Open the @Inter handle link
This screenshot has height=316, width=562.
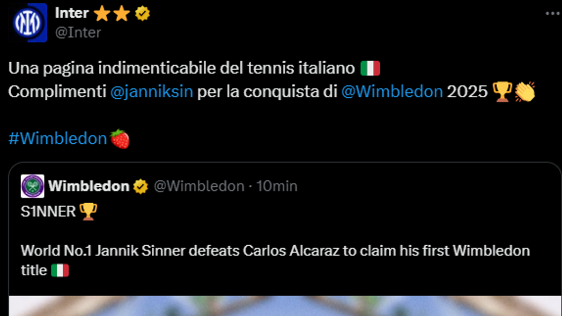pos(78,32)
